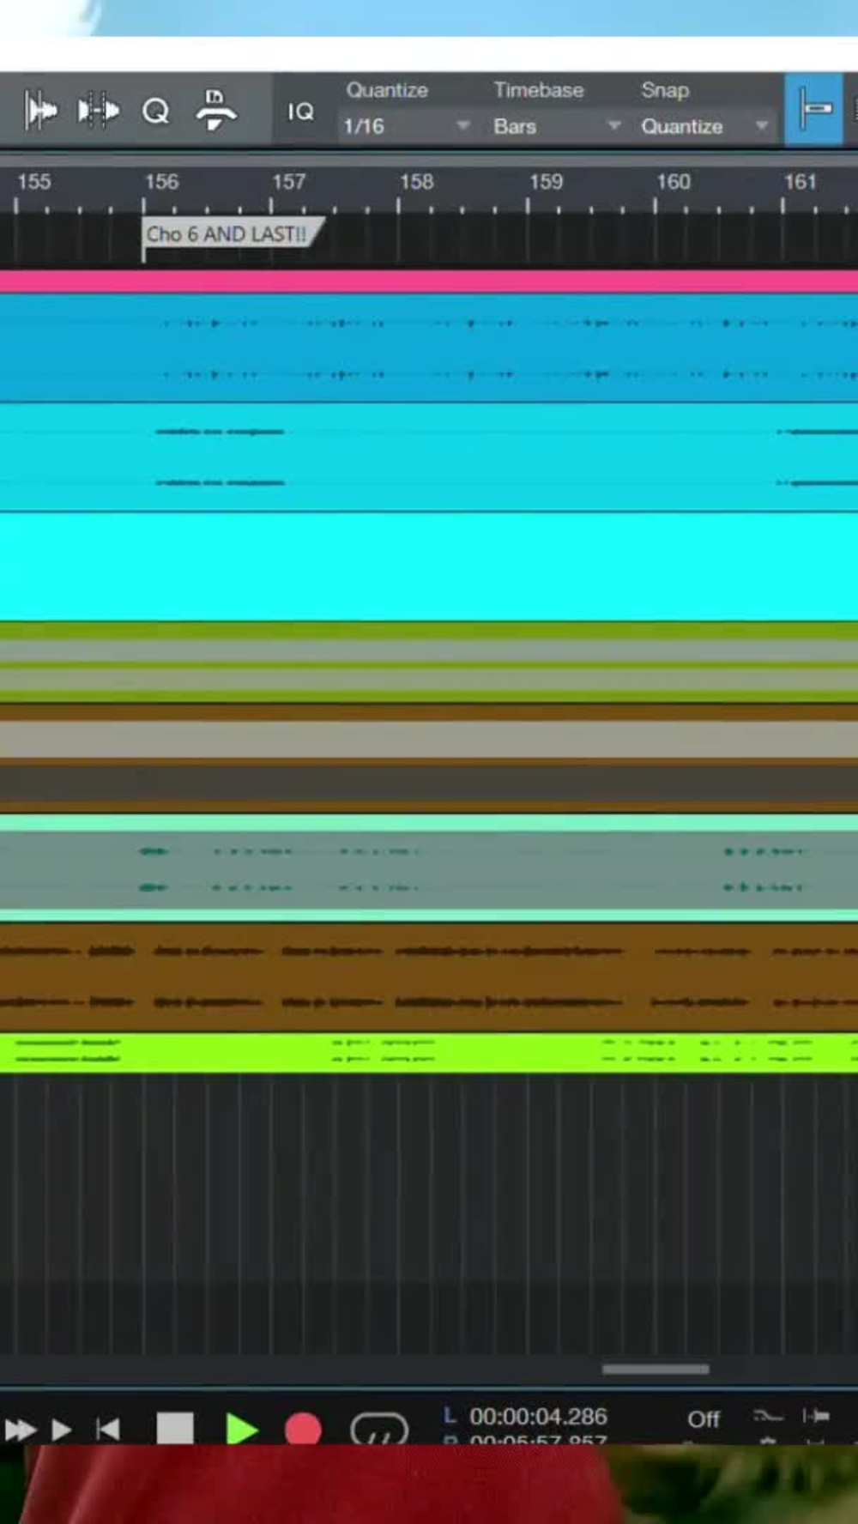Click the second transient waveform toolbar icon
This screenshot has height=1524, width=858.
pyautogui.click(x=98, y=111)
